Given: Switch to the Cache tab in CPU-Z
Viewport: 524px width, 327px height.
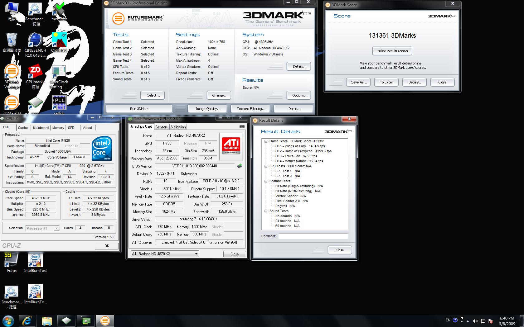Looking at the screenshot, I should coord(23,128).
